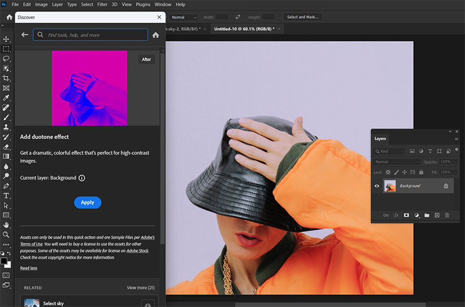Select the Object Selection tool
This screenshot has height=307, width=465.
(x=6, y=68)
